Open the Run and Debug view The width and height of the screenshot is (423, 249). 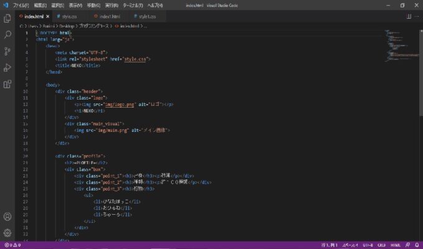[7, 67]
